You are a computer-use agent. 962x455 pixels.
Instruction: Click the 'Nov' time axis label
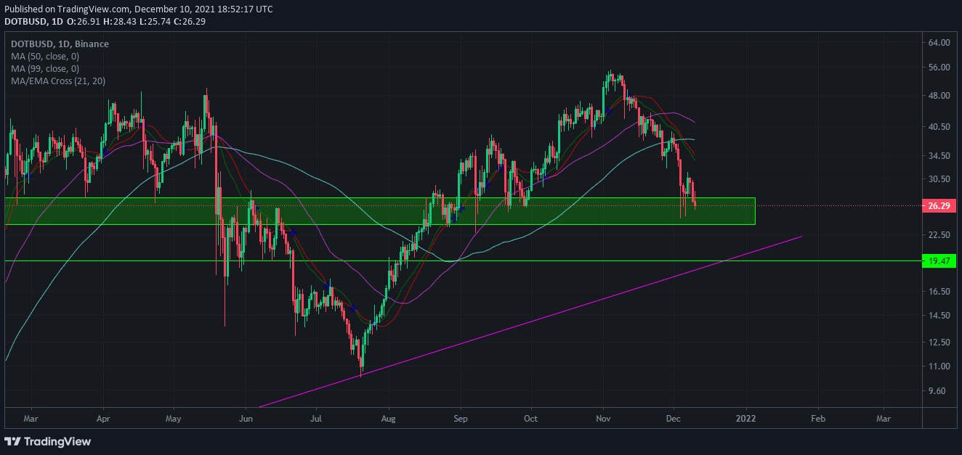604,419
